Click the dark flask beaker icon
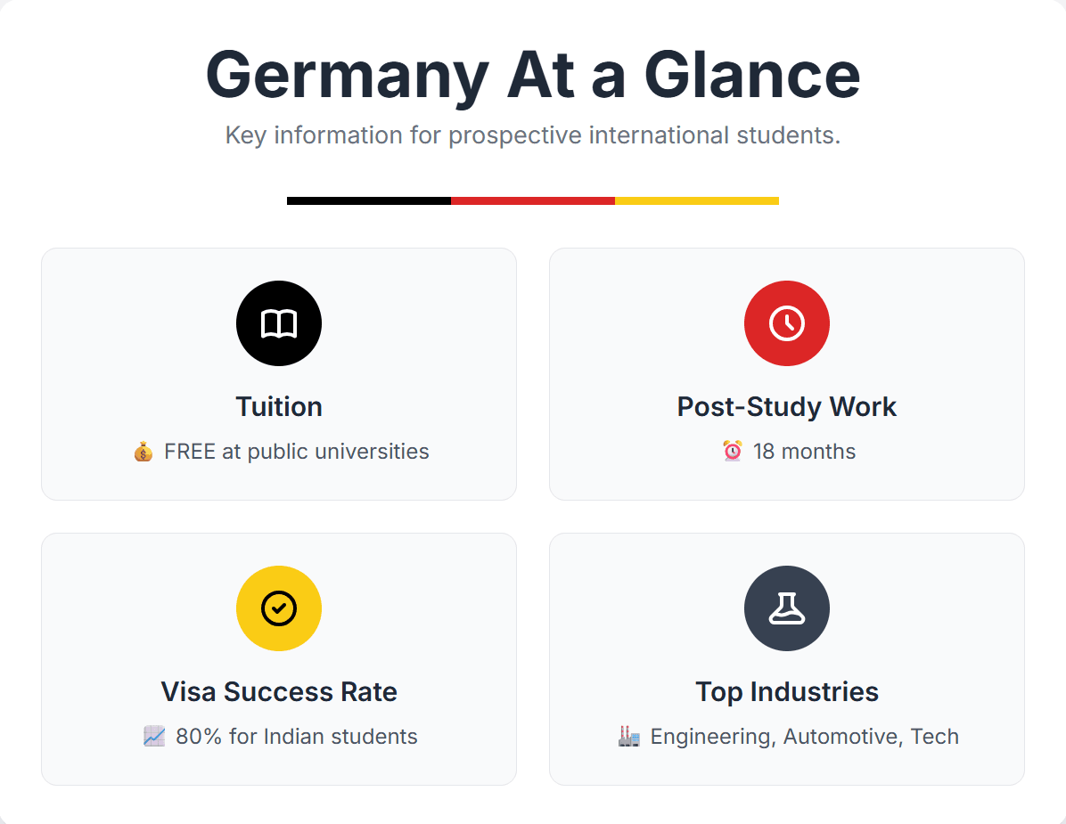The height and width of the screenshot is (824, 1066). (787, 608)
